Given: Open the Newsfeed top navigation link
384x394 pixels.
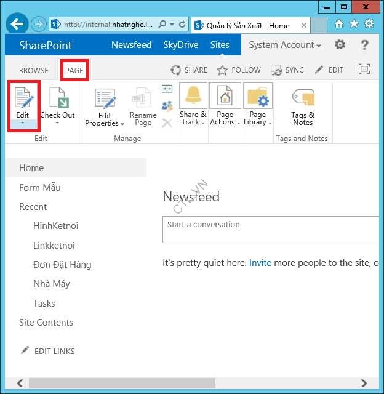Looking at the screenshot, I should point(130,45).
